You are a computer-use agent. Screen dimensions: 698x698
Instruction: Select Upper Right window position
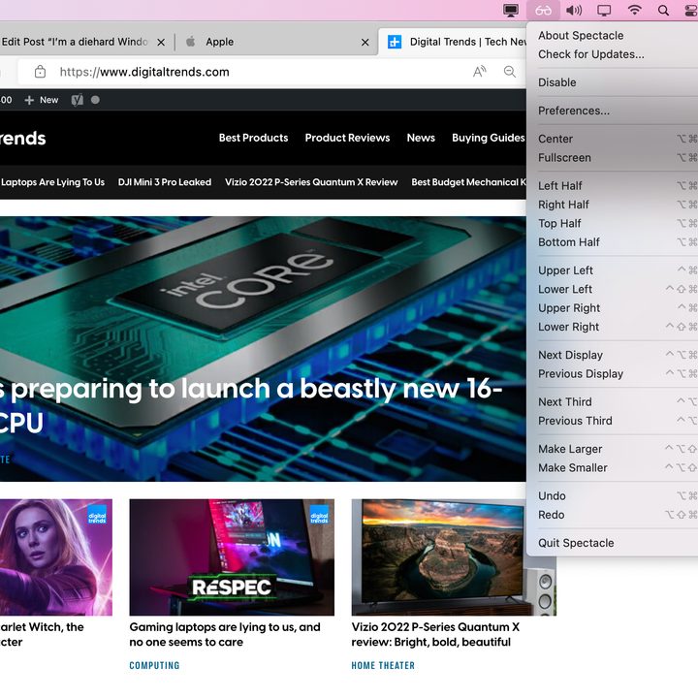612,308
